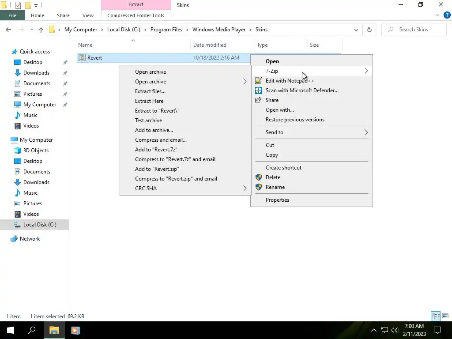Viewport: 452px width, 339px height.
Task: Open Pictures under My Computer tree
Action: pyautogui.click(x=33, y=203)
